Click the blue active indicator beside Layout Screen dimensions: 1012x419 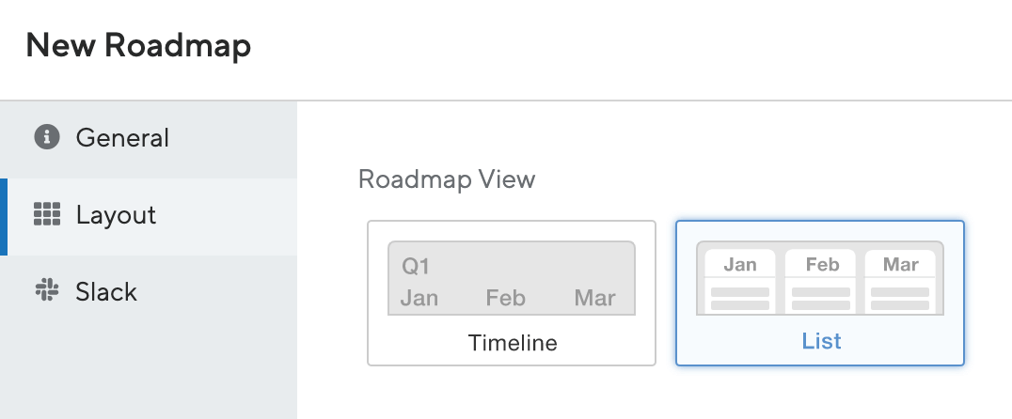(x=3, y=217)
